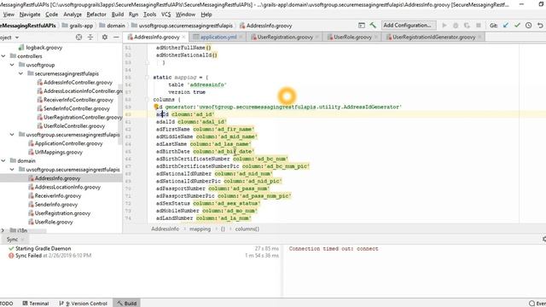Close the UserRegistration.groovy tab
The image size is (546, 307).
point(317,37)
